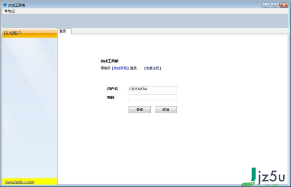291x187 pixels.
Task: Select the 登录 tab
Action: point(64,31)
